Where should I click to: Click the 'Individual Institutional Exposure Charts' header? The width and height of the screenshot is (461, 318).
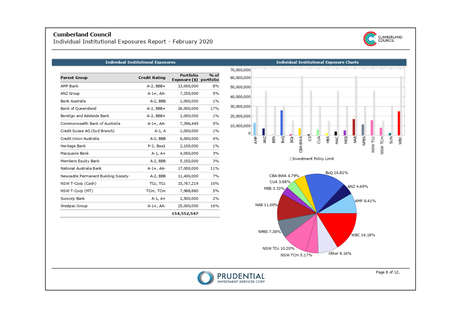coord(317,62)
